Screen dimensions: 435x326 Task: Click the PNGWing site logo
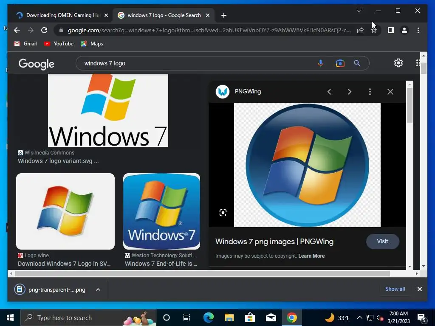[223, 92]
